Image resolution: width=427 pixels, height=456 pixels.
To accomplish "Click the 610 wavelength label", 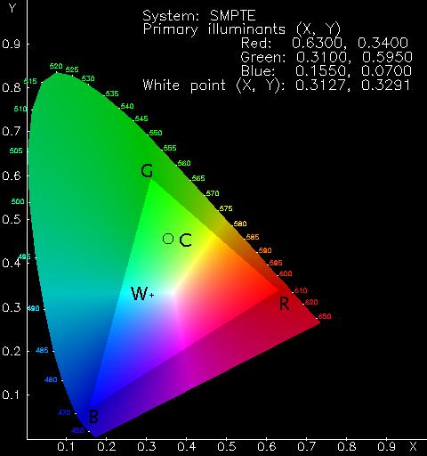I will tap(301, 290).
